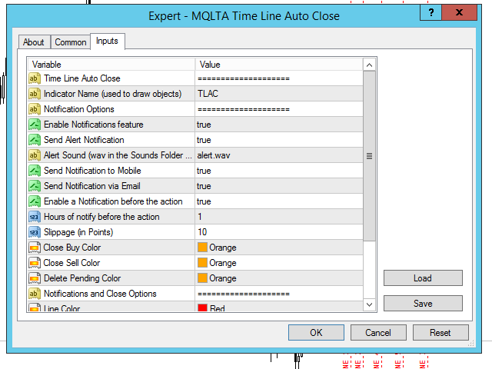Image resolution: width=492 pixels, height=369 pixels.
Task: Click the Load button
Action: click(423, 278)
